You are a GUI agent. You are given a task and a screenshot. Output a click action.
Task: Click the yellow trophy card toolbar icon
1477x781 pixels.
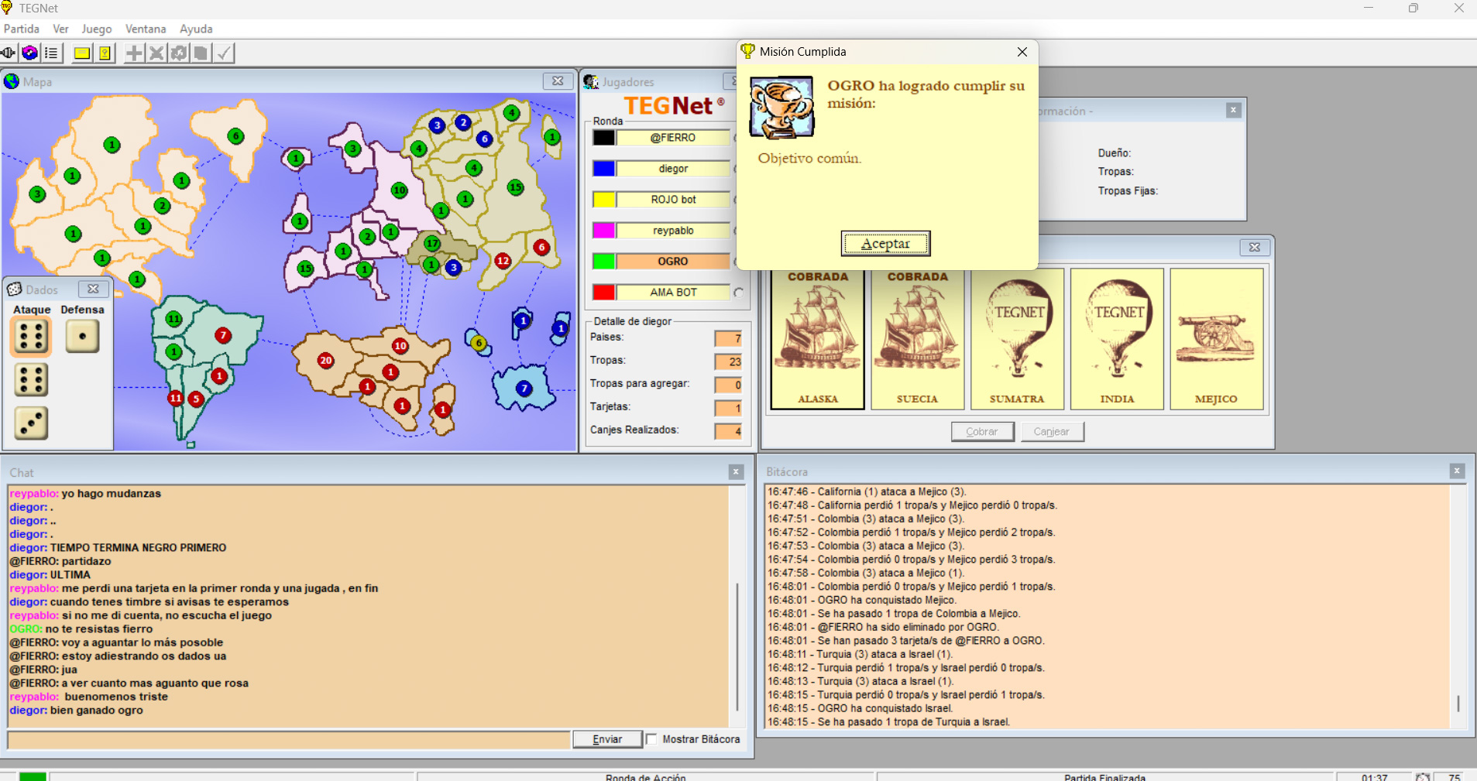pos(105,53)
